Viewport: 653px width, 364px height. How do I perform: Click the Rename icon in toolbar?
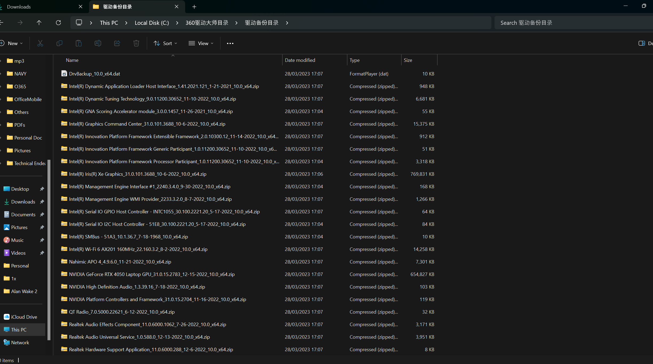[98, 43]
